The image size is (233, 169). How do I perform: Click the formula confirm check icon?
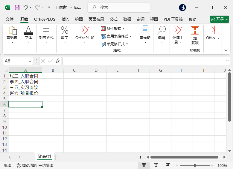click(50, 61)
